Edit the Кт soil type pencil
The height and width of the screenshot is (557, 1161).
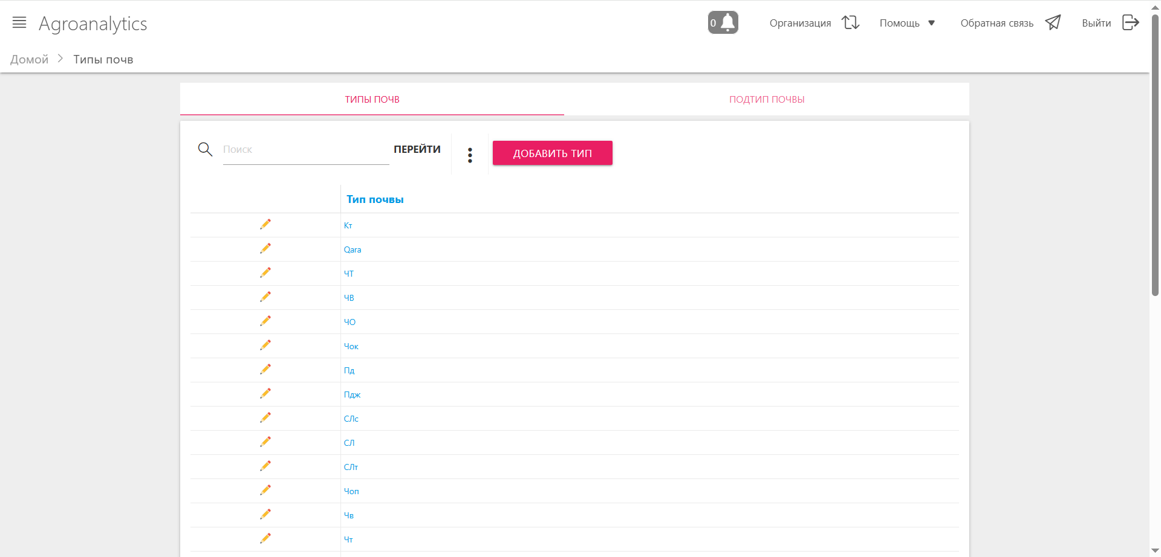[265, 224]
